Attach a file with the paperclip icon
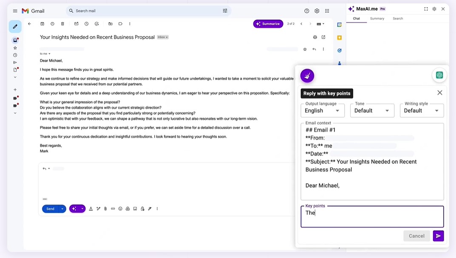Viewport: 456px width, 258px height. 105,209
